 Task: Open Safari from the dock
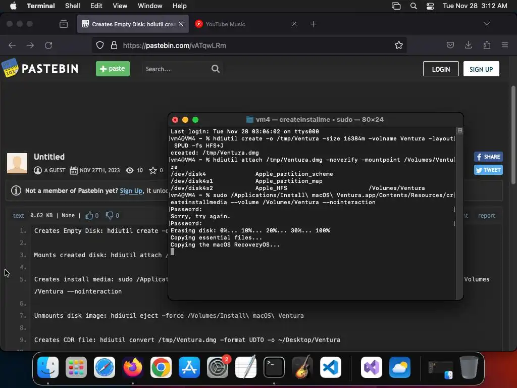pyautogui.click(x=105, y=367)
